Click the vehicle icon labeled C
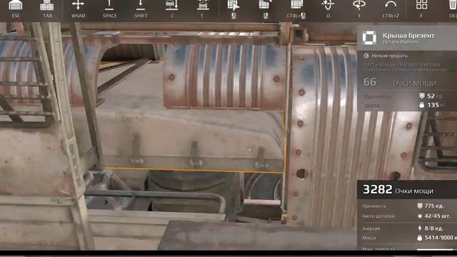Viewport: 457px width, 257px height. pyautogui.click(x=172, y=5)
